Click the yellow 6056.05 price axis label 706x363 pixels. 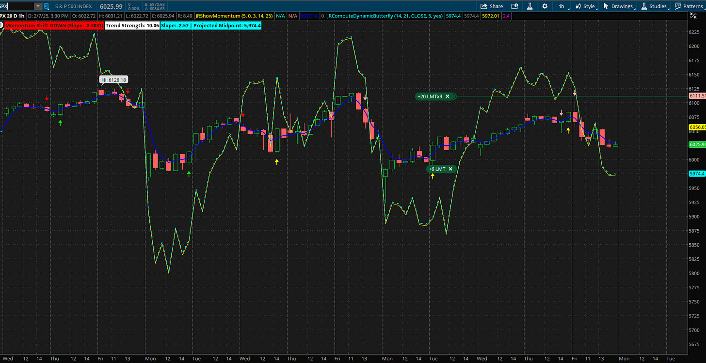tap(697, 127)
